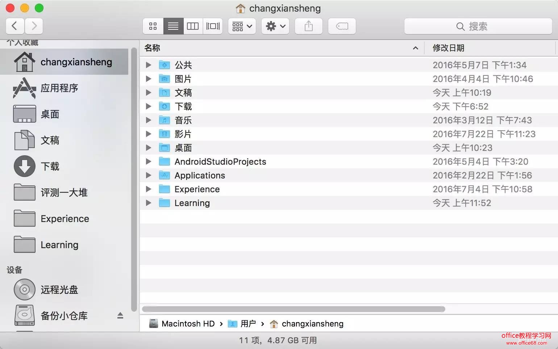Sort by the 名称 column header
The image size is (558, 349).
click(x=282, y=48)
